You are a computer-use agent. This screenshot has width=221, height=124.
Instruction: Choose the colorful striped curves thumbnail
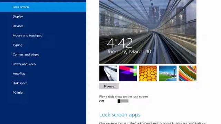tap(188, 73)
